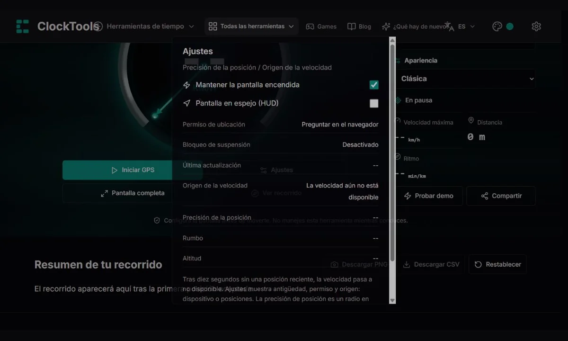Click the Ajustes panel heading
The width and height of the screenshot is (568, 341).
[198, 51]
